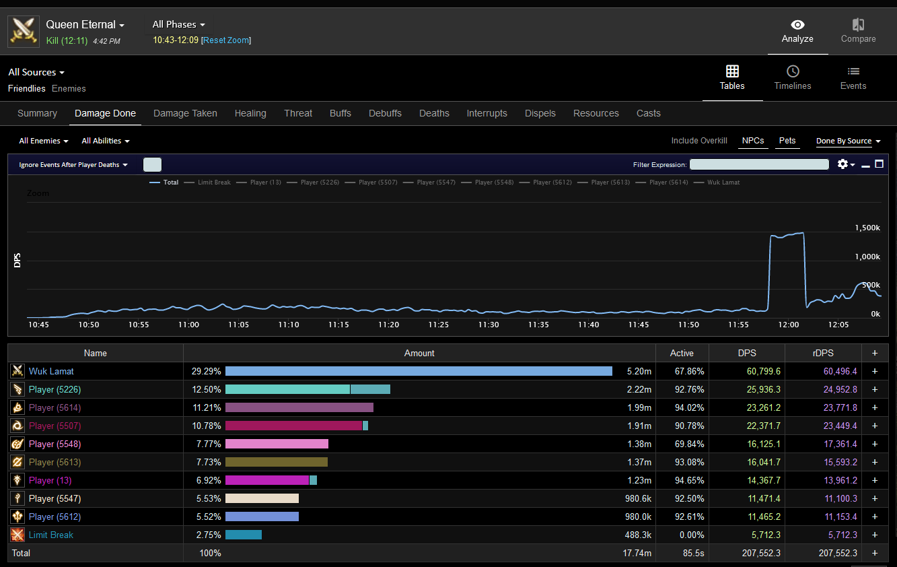Click the Filter Expression input field
The height and width of the screenshot is (567, 897).
[x=759, y=164]
